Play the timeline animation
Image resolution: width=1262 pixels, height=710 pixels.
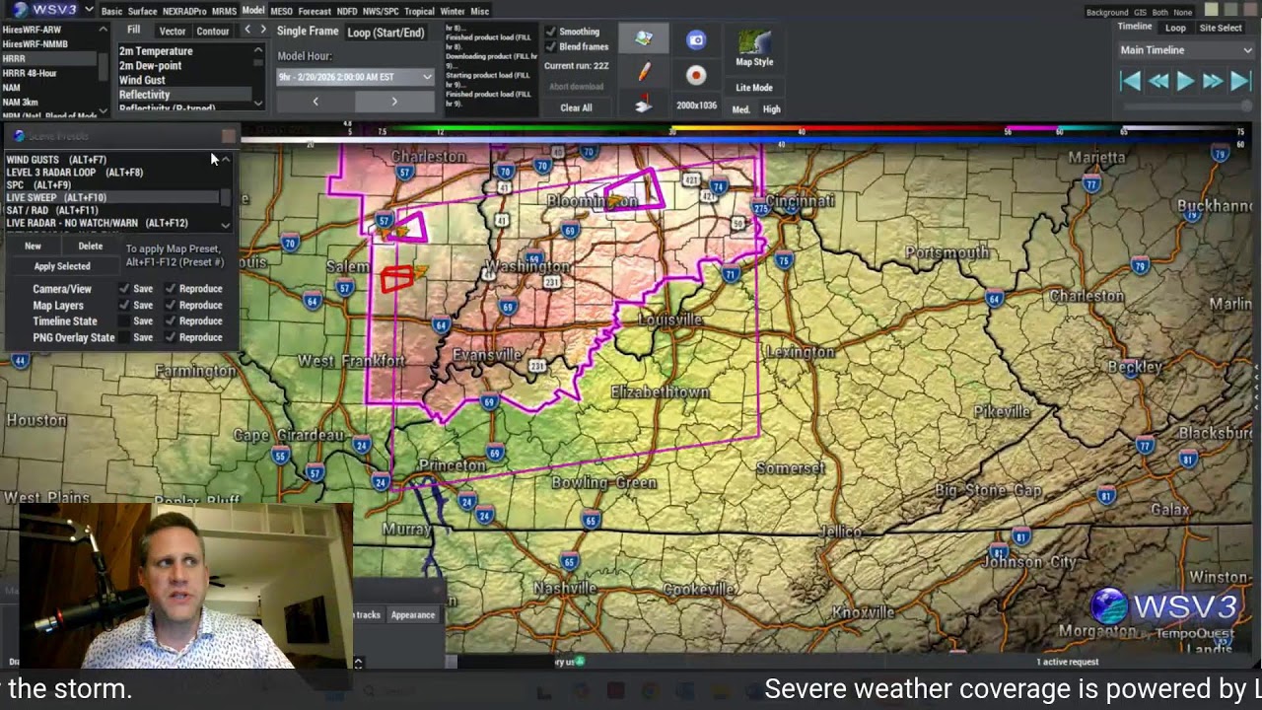(1186, 82)
